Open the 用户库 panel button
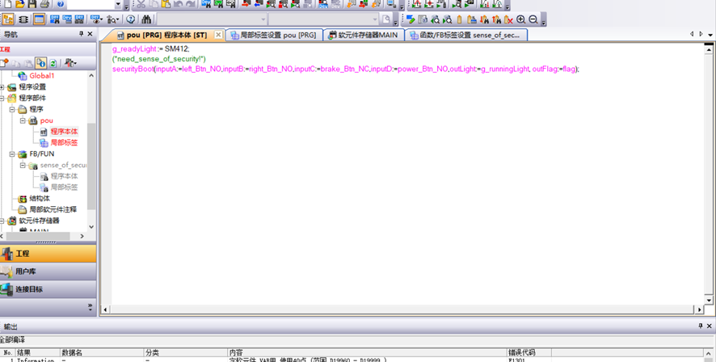Image resolution: width=716 pixels, height=362 pixels. click(x=48, y=271)
